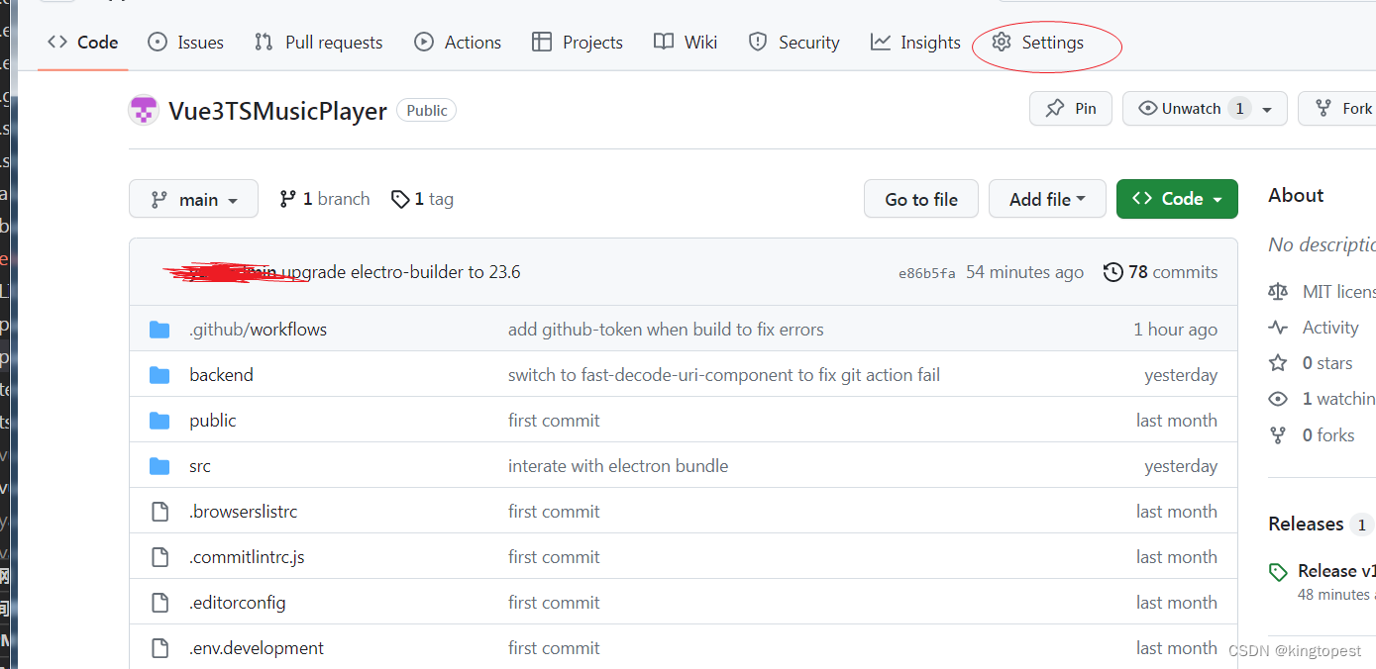
Task: Fork the repository
Action: pyautogui.click(x=1343, y=109)
